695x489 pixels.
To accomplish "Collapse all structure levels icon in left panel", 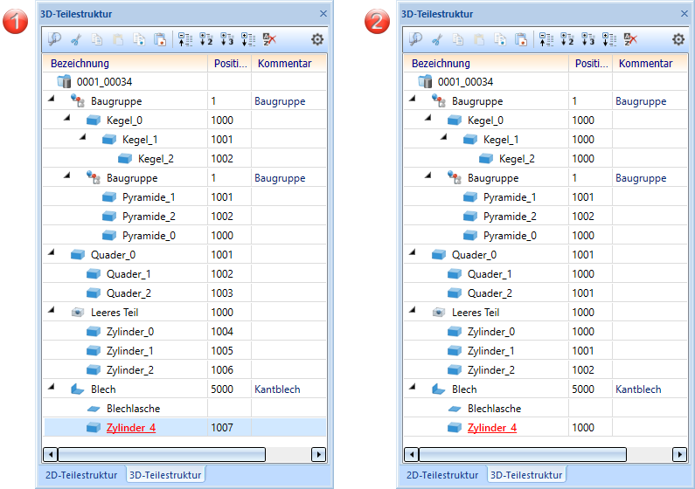I will tap(185, 39).
